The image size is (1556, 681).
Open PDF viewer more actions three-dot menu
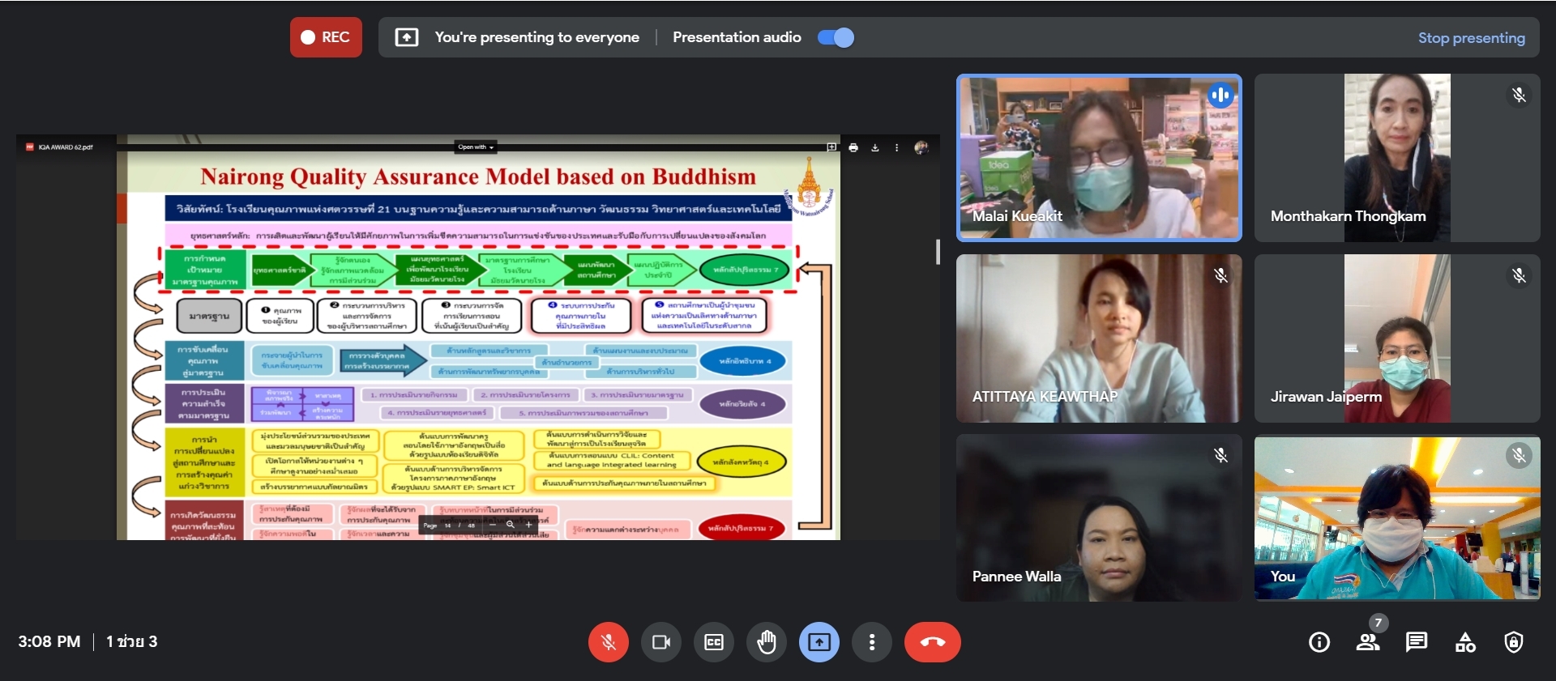click(896, 147)
